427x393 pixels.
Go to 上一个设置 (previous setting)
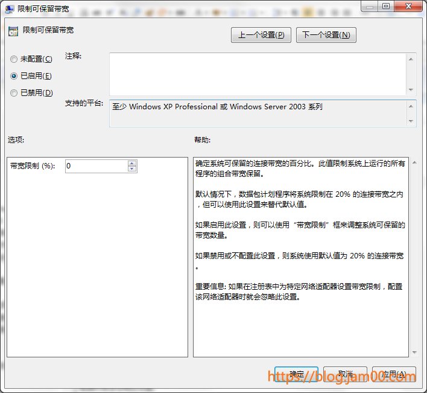261,35
